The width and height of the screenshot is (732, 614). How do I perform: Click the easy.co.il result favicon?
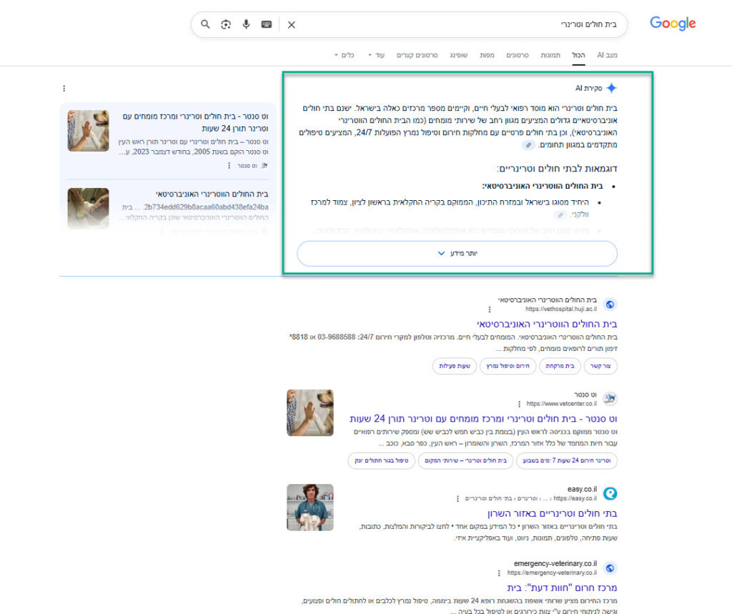click(x=610, y=493)
